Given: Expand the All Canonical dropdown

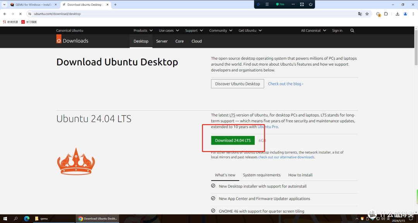Looking at the screenshot, I should tap(313, 30).
